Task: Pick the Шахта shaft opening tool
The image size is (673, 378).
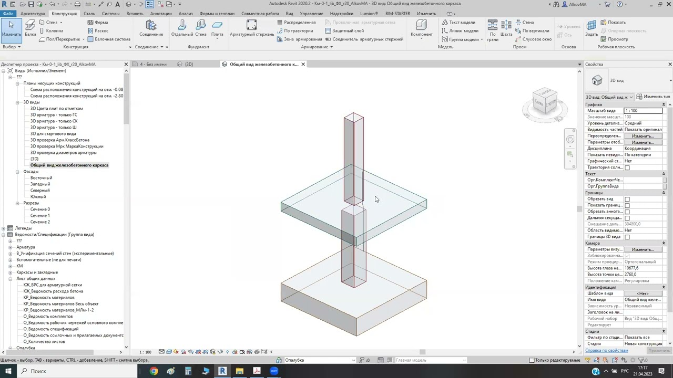Action: coord(506,28)
